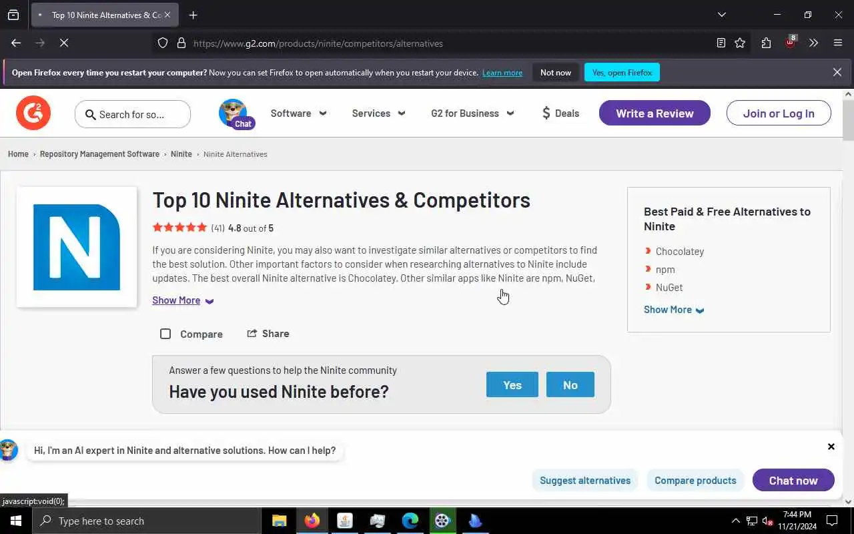Open the film reel app in taskbar
Screen dimensions: 854x534
pyautogui.click(x=443, y=521)
